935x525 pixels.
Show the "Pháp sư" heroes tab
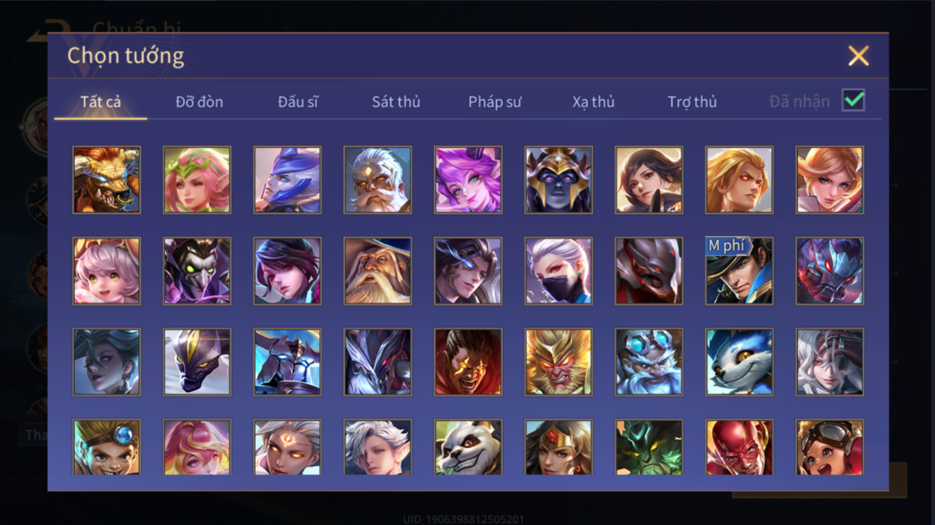point(494,102)
